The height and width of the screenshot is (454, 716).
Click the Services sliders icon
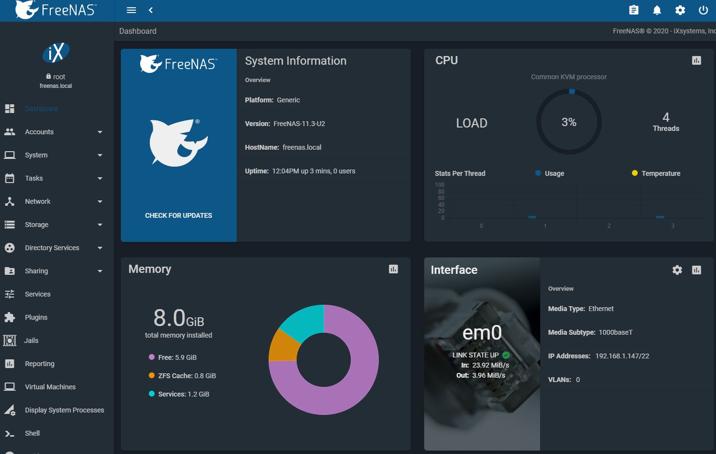coord(10,294)
